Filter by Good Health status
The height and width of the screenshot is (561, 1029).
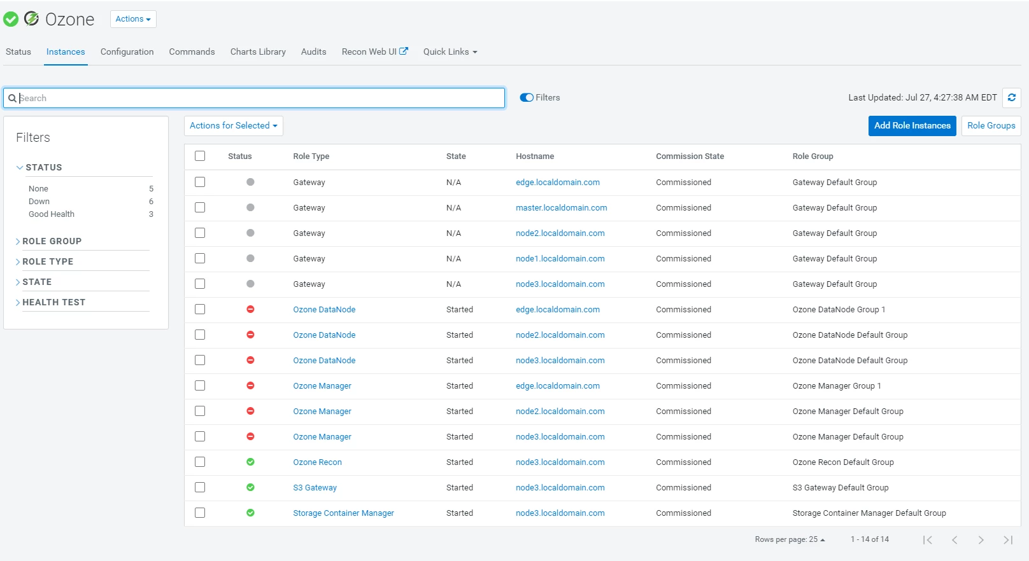(52, 214)
